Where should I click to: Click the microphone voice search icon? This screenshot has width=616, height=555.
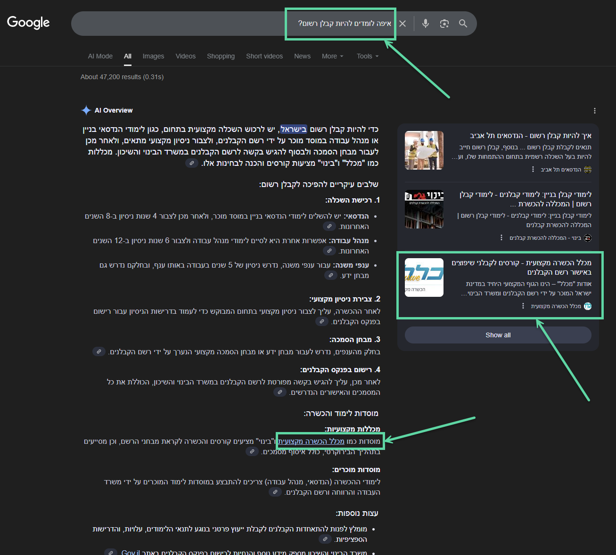tap(426, 24)
